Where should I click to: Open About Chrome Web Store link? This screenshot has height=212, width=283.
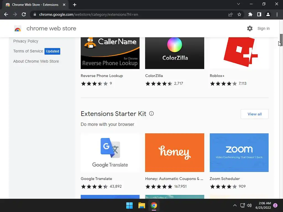point(36,61)
